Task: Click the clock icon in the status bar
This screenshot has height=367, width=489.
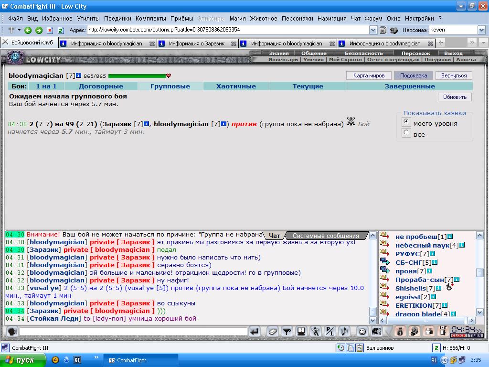Action: point(340,348)
